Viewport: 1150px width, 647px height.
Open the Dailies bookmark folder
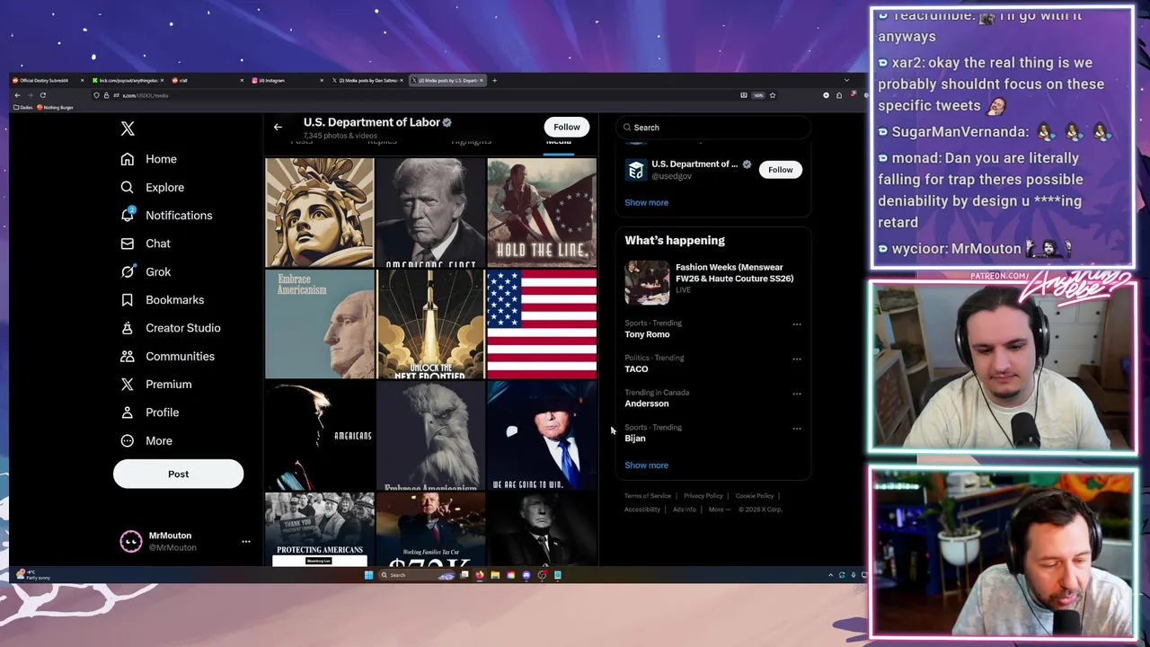[23, 107]
